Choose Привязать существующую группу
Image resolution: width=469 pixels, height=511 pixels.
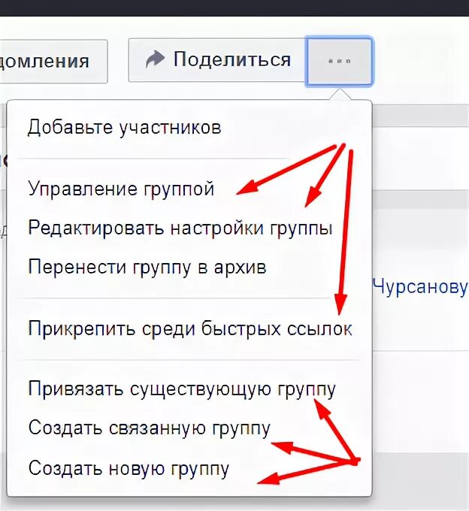tap(182, 389)
